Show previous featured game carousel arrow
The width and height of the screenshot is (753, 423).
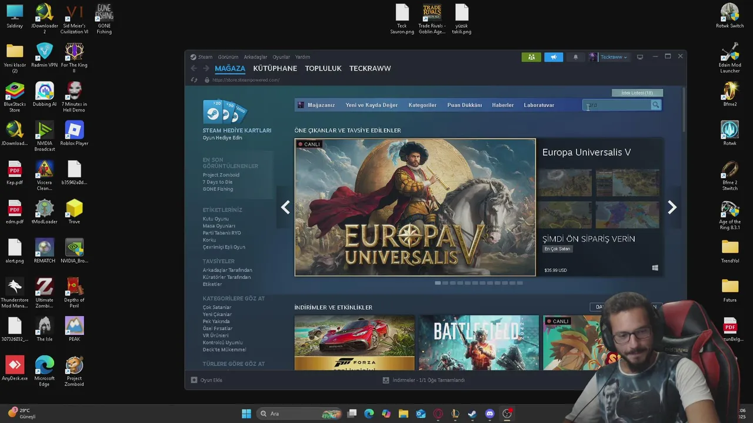click(285, 207)
